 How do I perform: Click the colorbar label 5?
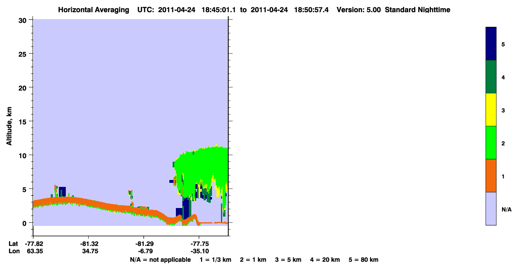click(503, 44)
